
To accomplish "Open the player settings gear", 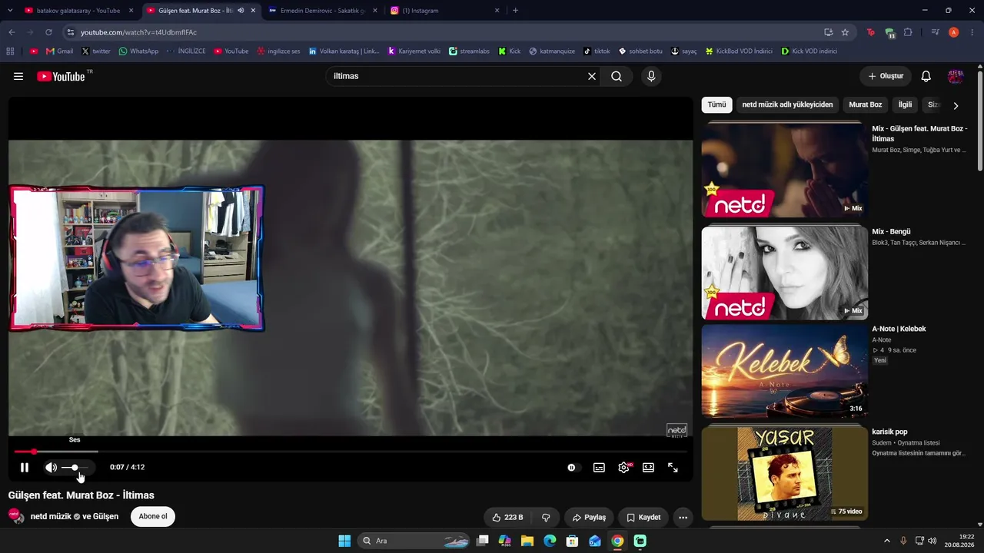I will pyautogui.click(x=623, y=467).
